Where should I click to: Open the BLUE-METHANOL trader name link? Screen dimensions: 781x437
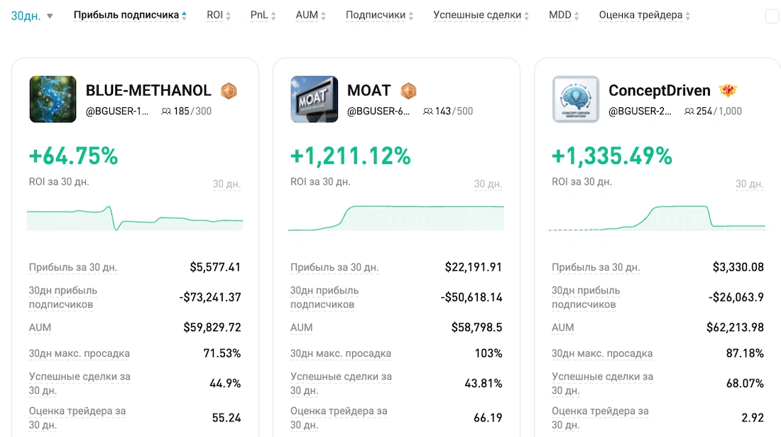tap(148, 91)
